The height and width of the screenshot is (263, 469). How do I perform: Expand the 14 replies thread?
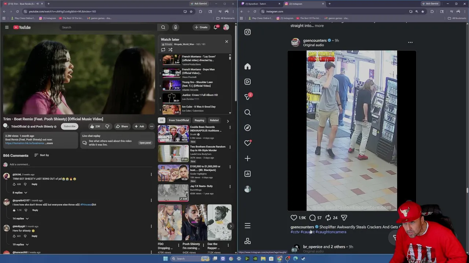click(x=21, y=218)
